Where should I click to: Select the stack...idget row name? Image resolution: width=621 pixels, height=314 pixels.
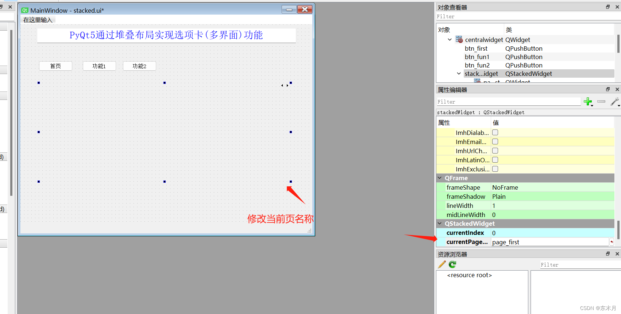pyautogui.click(x=481, y=74)
